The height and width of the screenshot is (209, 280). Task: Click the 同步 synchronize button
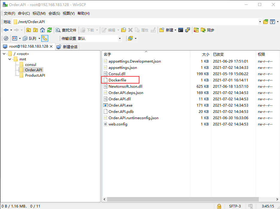tap(207, 30)
